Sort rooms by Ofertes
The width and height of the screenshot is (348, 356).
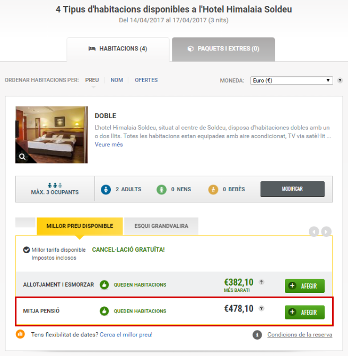tap(146, 80)
